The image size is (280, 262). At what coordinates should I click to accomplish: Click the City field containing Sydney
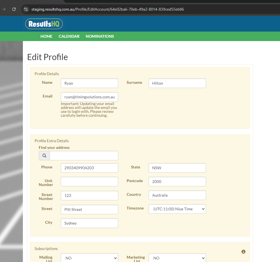(x=89, y=223)
